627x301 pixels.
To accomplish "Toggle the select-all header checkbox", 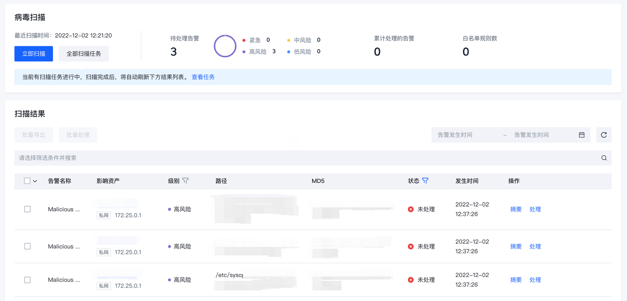I will tap(27, 181).
